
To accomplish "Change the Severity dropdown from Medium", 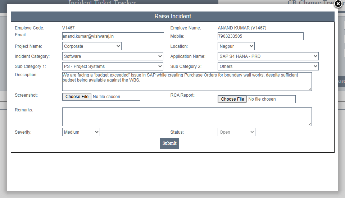I will (x=81, y=132).
